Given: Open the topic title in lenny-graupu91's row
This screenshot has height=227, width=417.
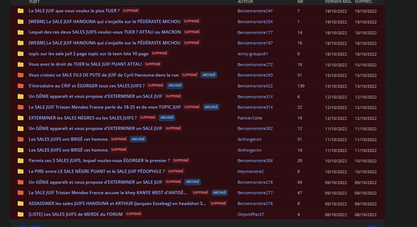Looking at the screenshot, I should pos(88,54).
